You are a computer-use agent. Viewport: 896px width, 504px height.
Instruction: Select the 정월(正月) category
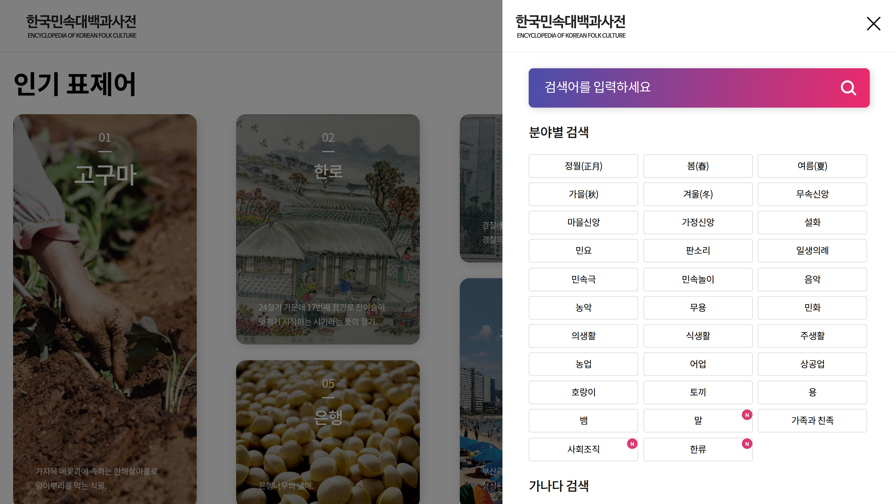click(x=583, y=166)
